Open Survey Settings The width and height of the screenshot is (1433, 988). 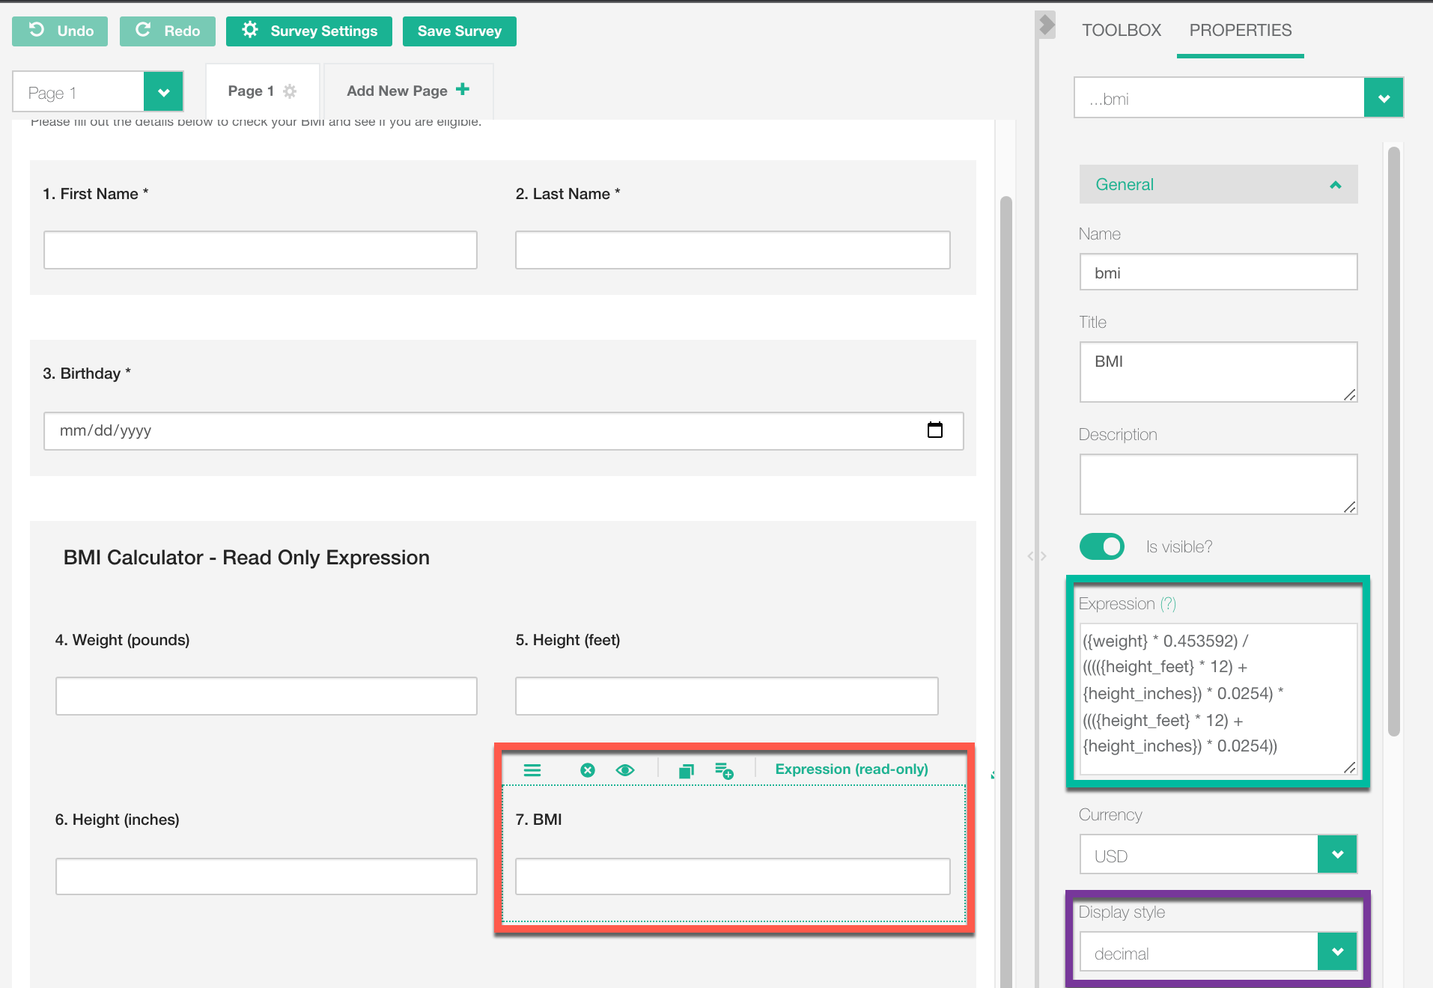coord(309,31)
